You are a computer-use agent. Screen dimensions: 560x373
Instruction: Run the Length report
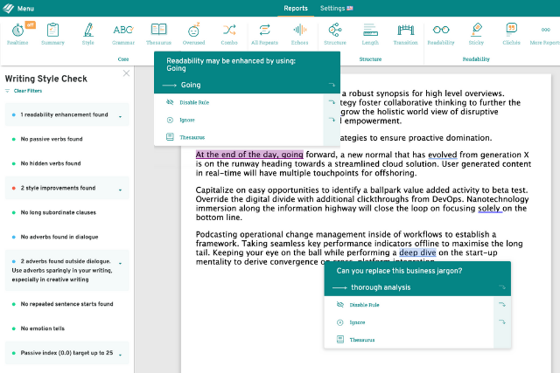tap(370, 34)
